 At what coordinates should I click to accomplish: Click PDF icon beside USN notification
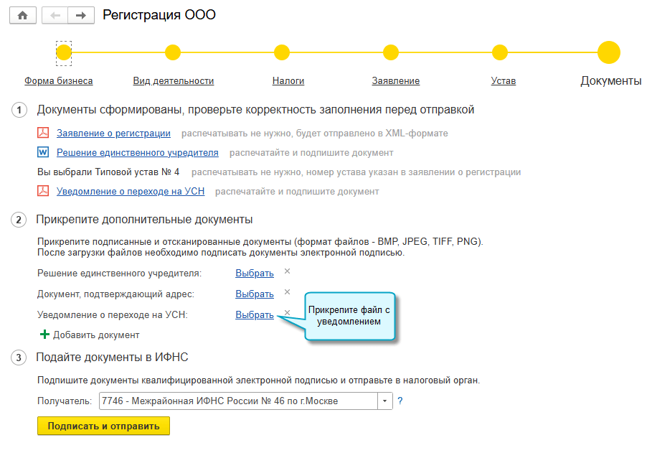[43, 191]
